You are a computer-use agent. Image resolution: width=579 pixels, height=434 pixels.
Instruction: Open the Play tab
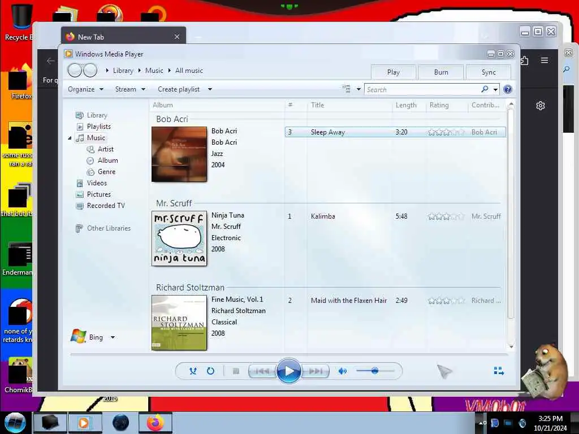click(x=394, y=72)
